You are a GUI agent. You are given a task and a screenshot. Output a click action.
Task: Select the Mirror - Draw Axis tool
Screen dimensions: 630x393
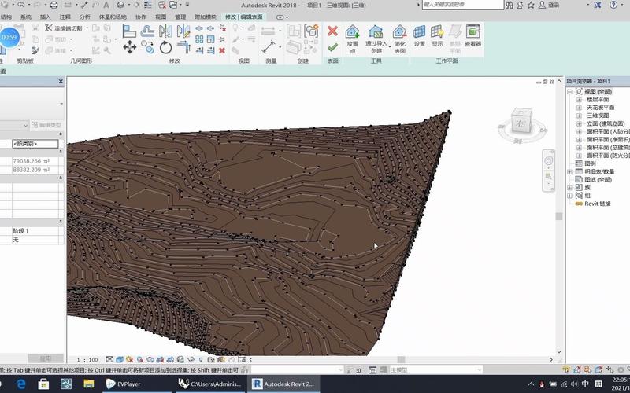(x=183, y=31)
